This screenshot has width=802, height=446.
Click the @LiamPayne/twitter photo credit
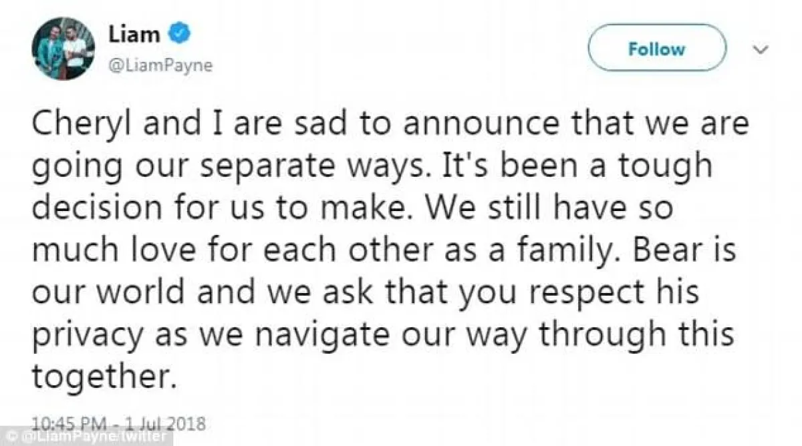tap(90, 438)
